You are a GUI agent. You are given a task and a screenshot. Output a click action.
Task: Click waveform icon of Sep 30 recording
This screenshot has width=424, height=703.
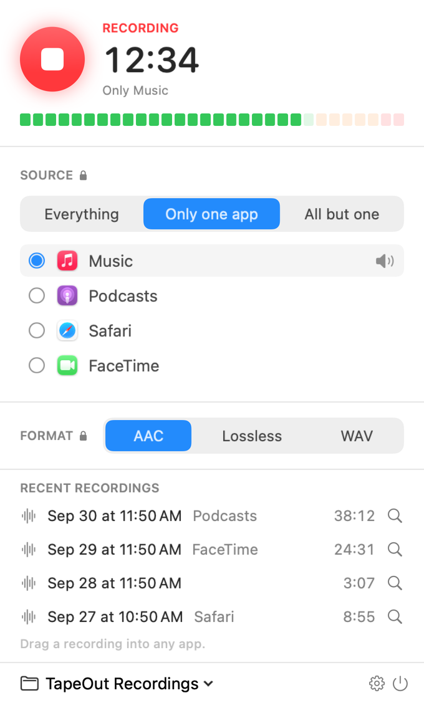(x=29, y=515)
